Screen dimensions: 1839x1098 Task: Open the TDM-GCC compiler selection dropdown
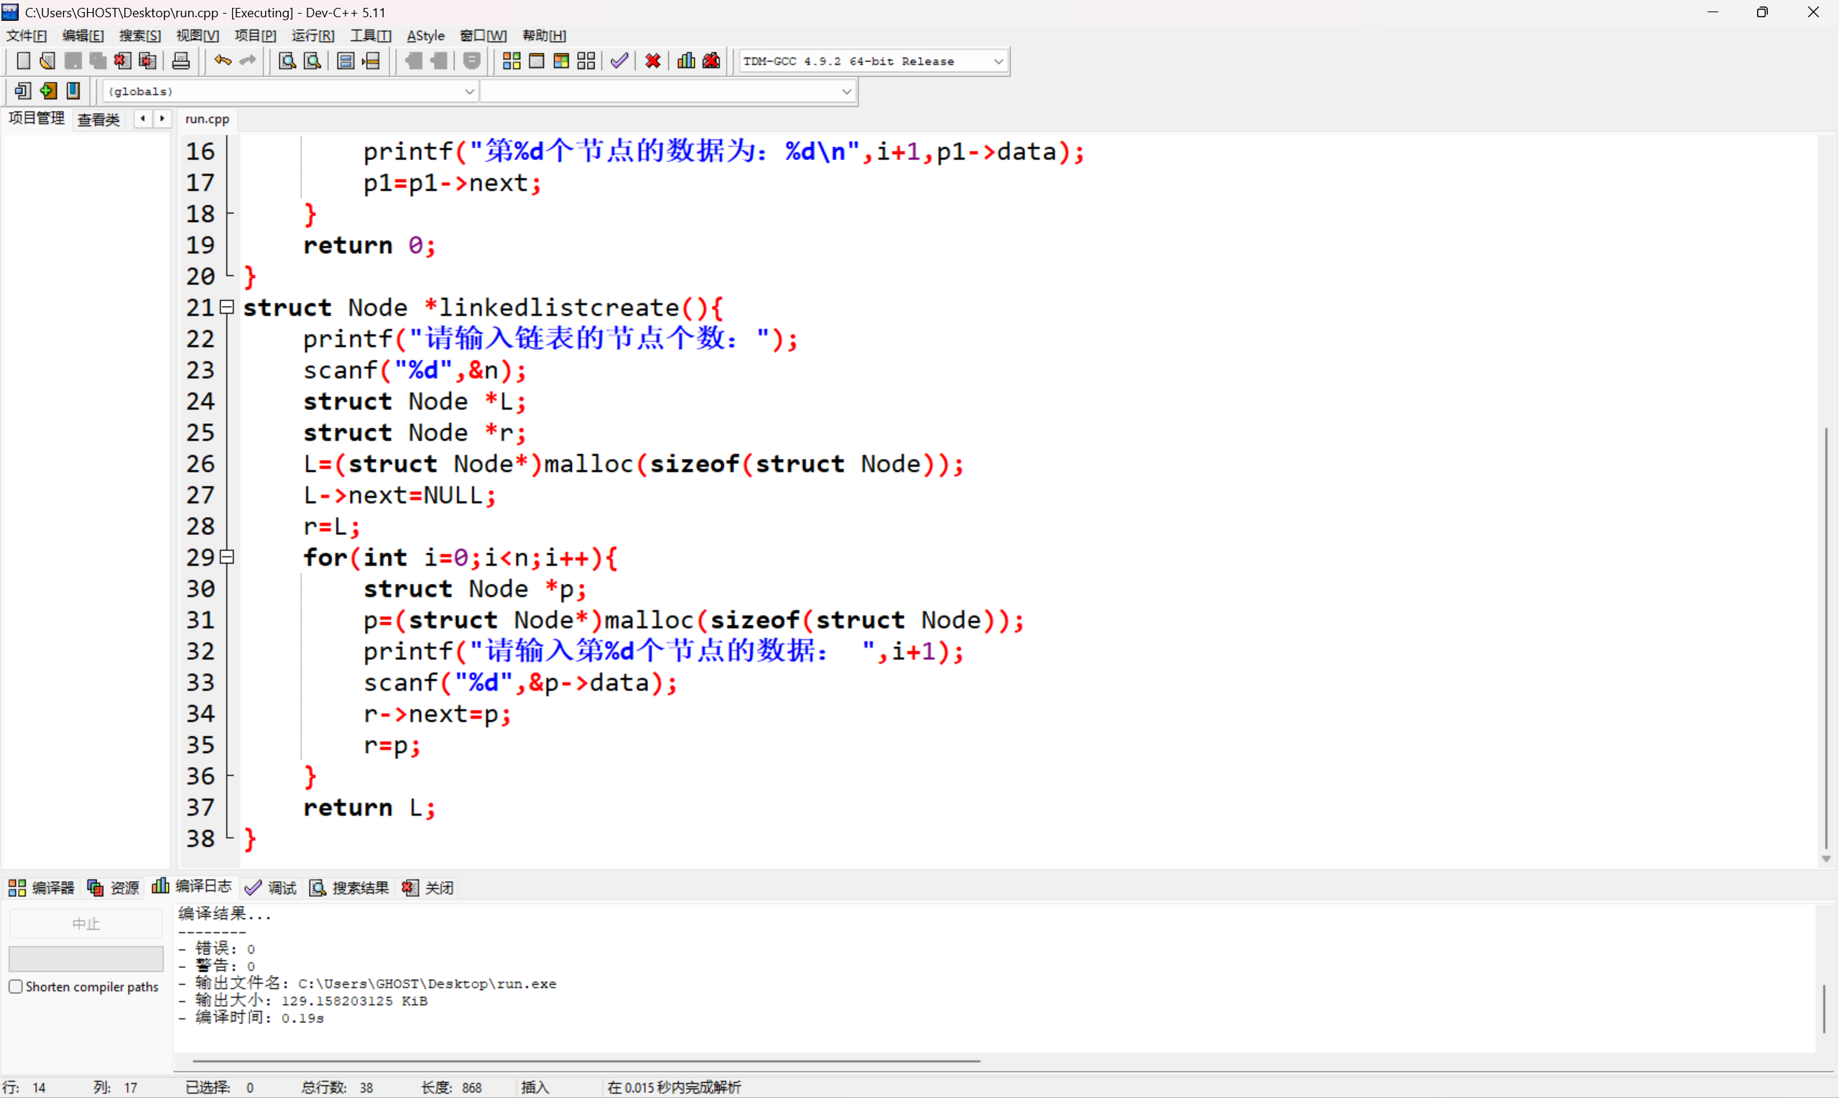pos(998,62)
